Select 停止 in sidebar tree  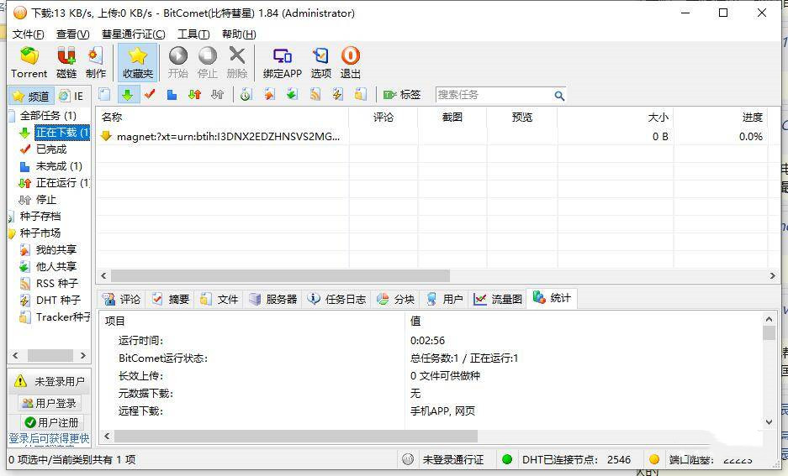(45, 200)
